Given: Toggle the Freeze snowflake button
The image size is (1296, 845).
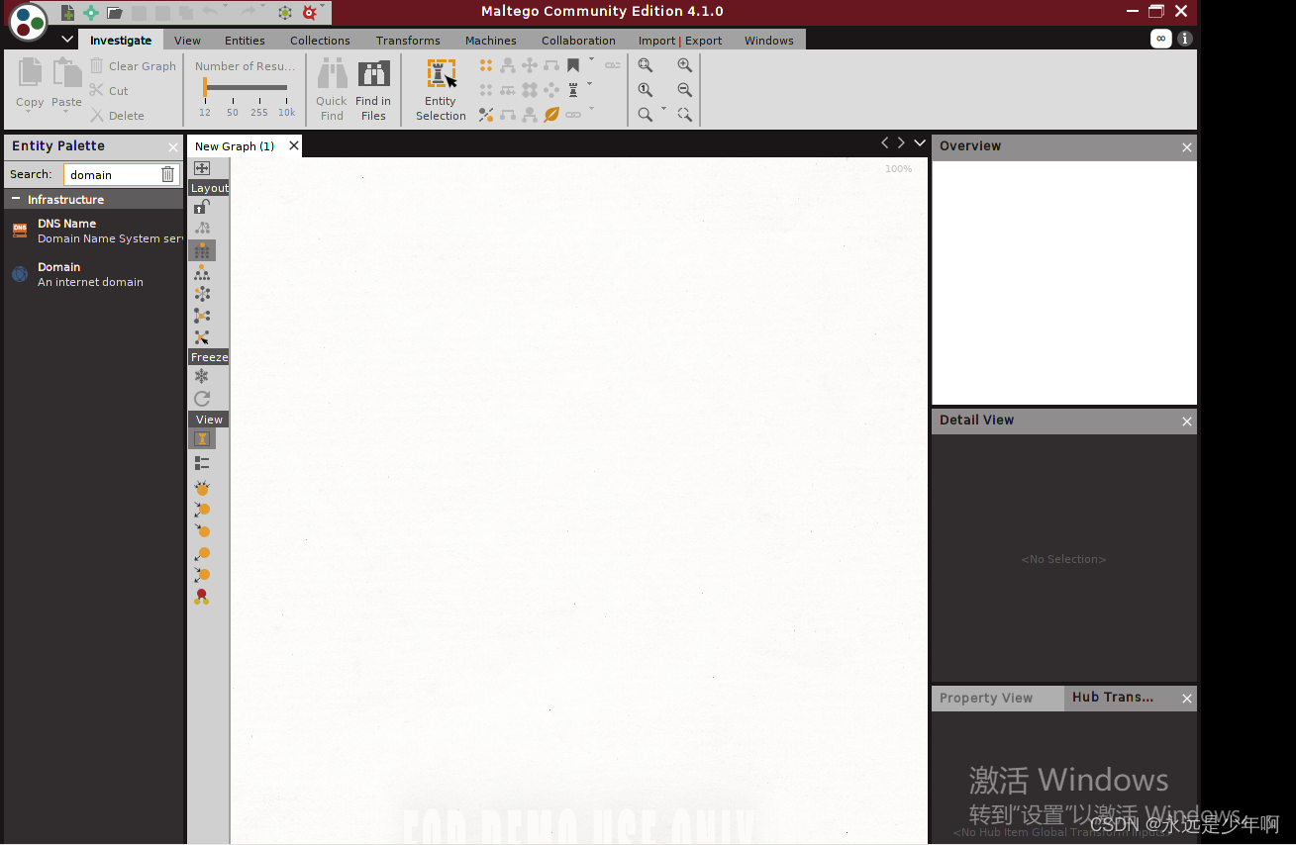Looking at the screenshot, I should pos(202,376).
